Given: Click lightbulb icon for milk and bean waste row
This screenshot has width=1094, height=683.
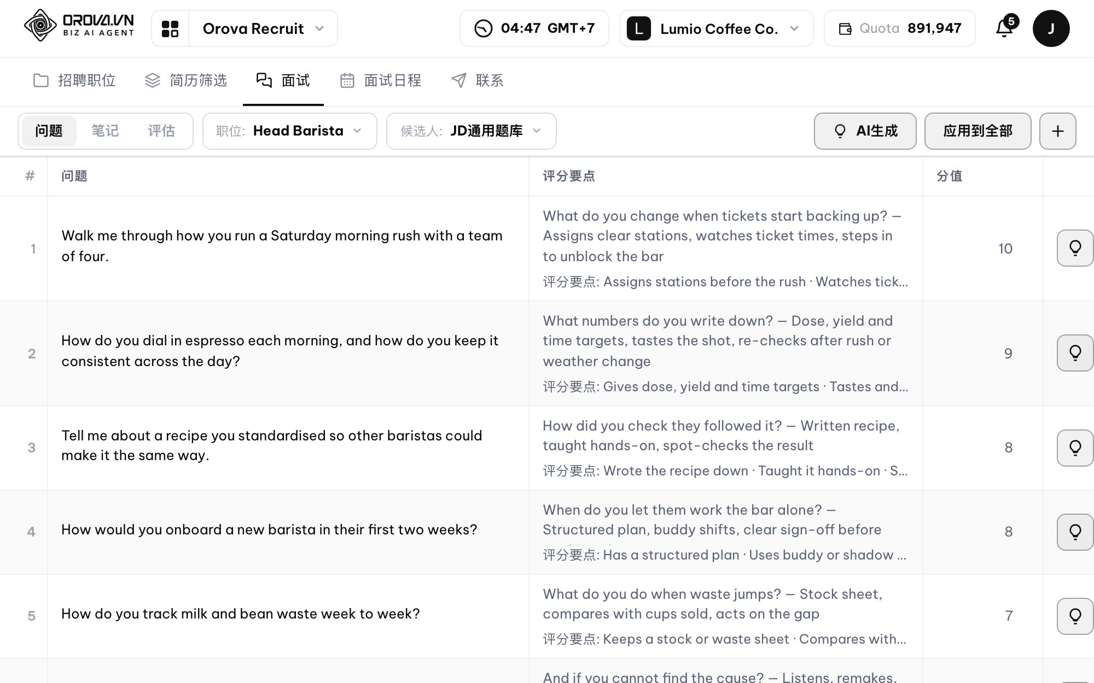Looking at the screenshot, I should 1075,616.
